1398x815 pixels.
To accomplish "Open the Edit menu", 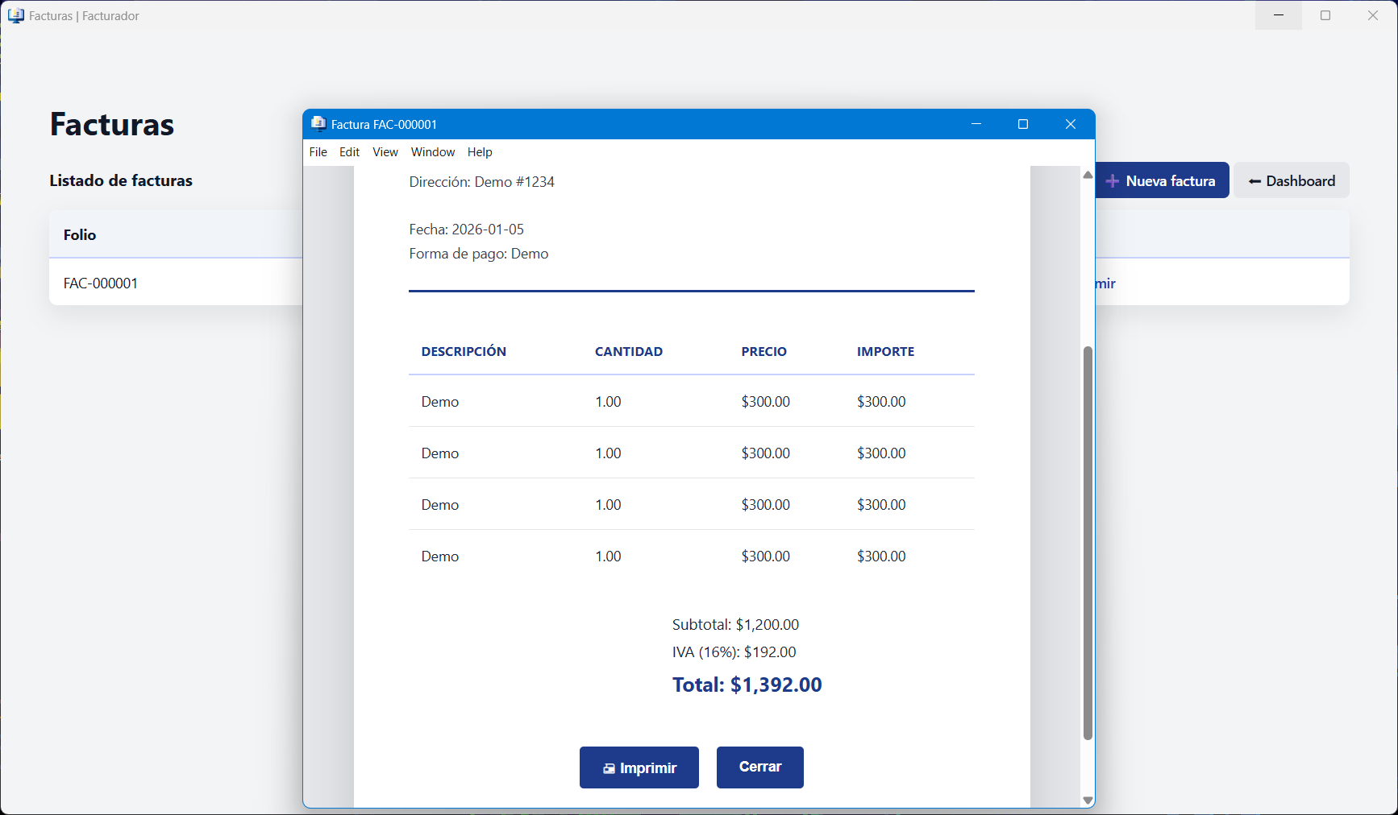I will point(349,152).
